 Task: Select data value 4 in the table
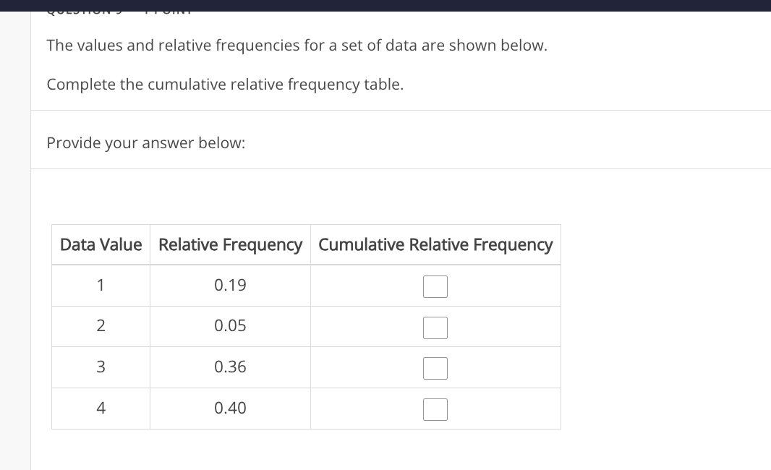point(101,409)
